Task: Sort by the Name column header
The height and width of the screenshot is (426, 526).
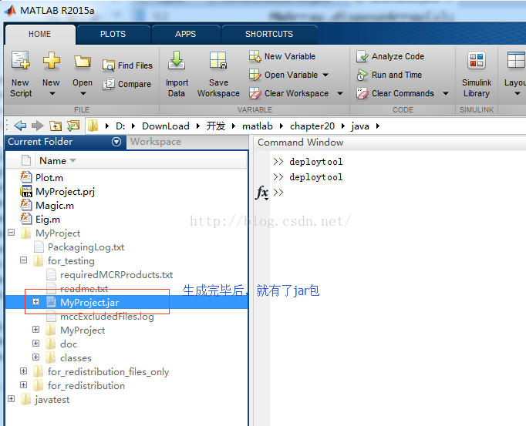Action: (x=52, y=161)
